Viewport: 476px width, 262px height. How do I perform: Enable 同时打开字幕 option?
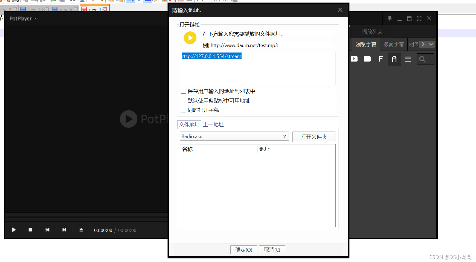tap(184, 110)
